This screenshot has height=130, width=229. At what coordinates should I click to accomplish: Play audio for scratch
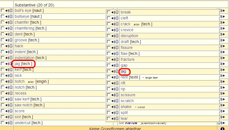113,101
